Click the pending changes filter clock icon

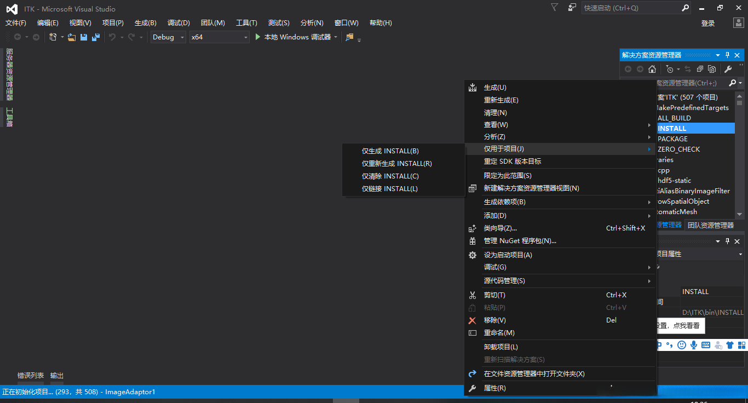click(x=669, y=69)
